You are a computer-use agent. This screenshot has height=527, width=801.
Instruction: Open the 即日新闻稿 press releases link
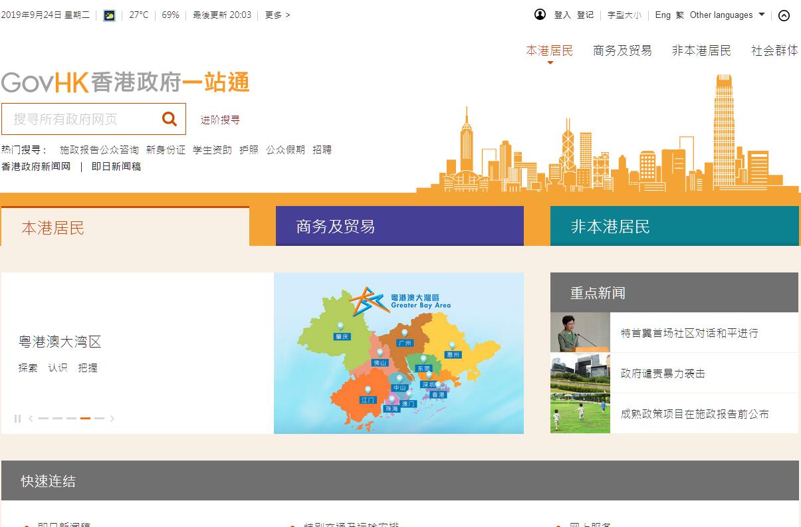pyautogui.click(x=116, y=167)
